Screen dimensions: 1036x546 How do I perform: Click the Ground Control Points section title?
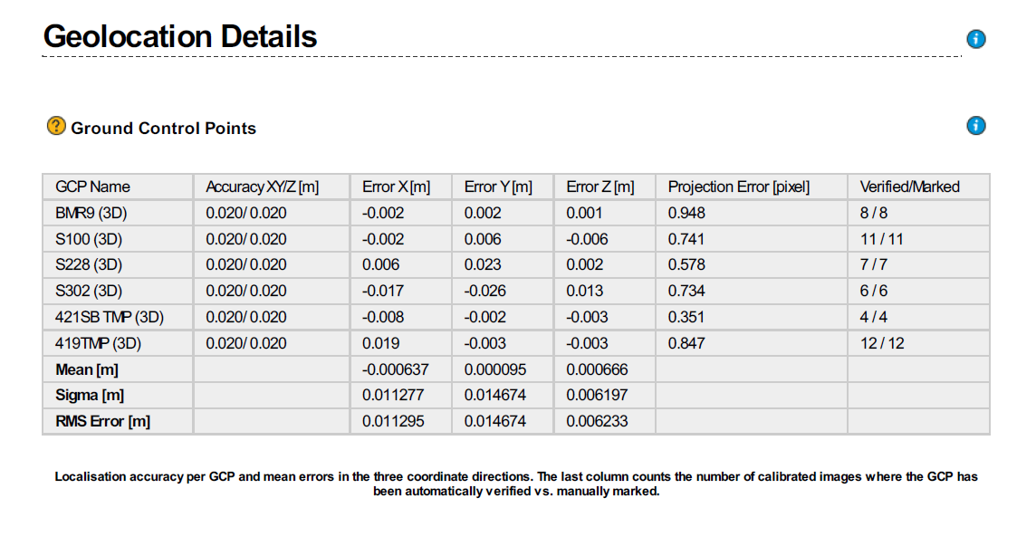(x=163, y=129)
